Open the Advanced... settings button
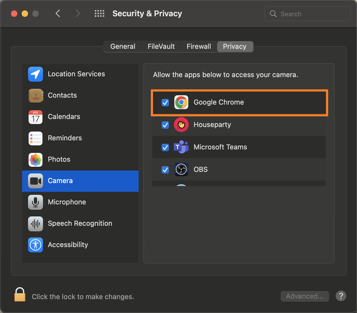This screenshot has height=313, width=357. (305, 296)
